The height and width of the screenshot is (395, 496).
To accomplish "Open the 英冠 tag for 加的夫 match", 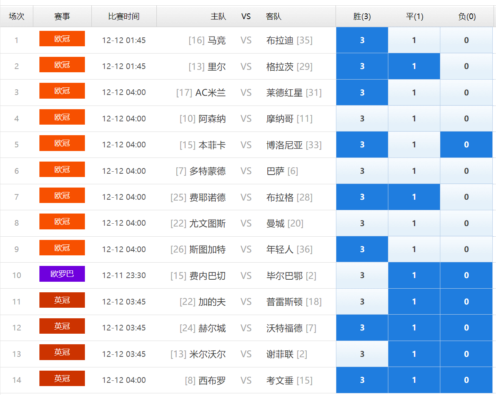I will 62,300.
